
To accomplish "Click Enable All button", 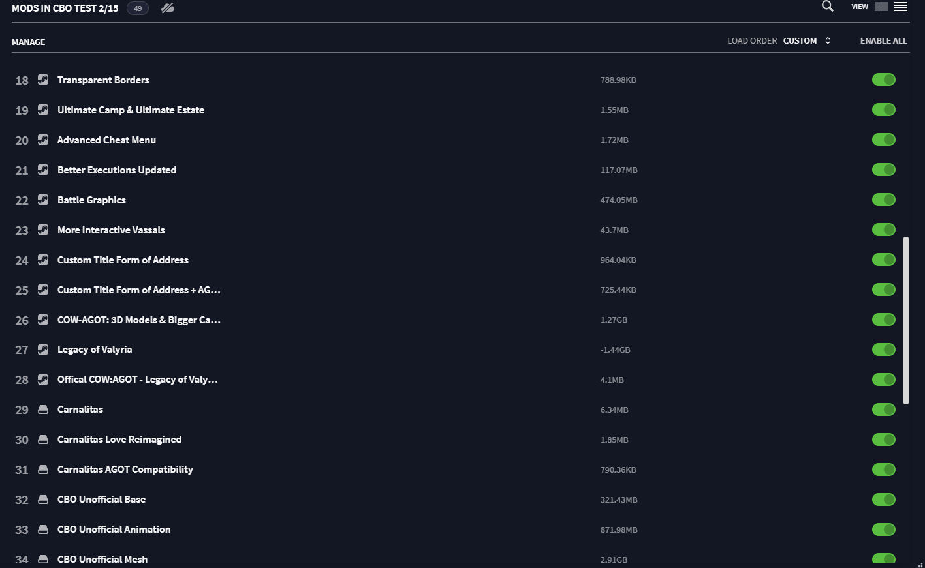I will click(x=884, y=40).
